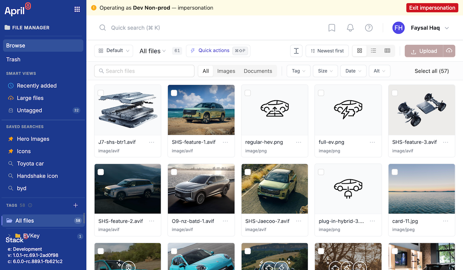Select checkbox on O9-nz-batd-1.avif
Image resolution: width=463 pixels, height=270 pixels.
pyautogui.click(x=174, y=172)
